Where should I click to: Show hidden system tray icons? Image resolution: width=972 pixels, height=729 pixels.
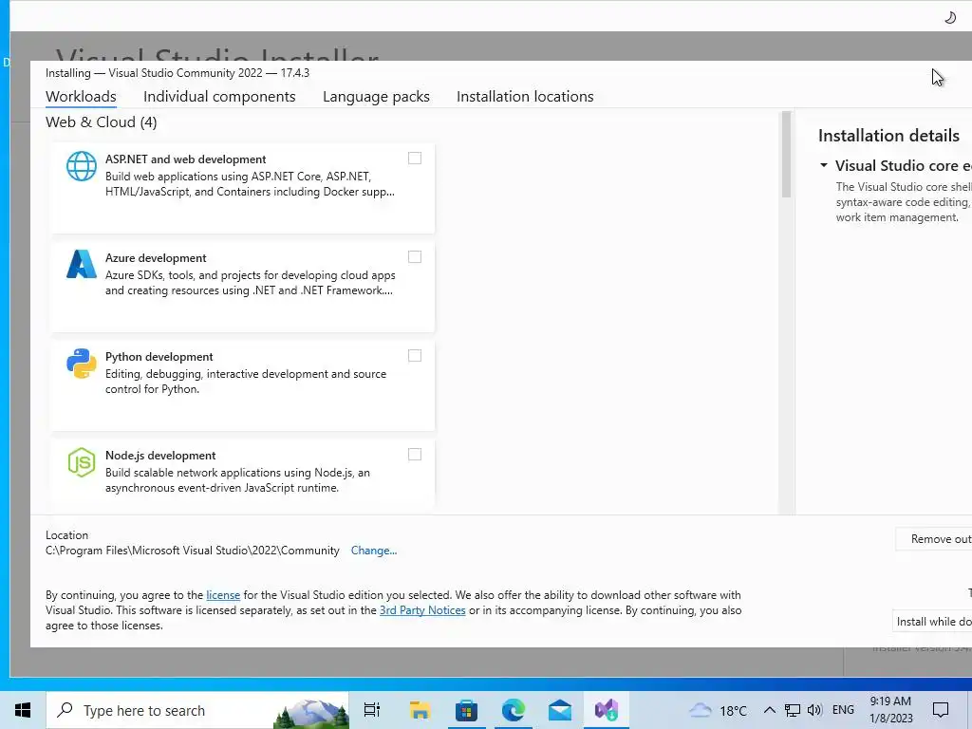769,710
